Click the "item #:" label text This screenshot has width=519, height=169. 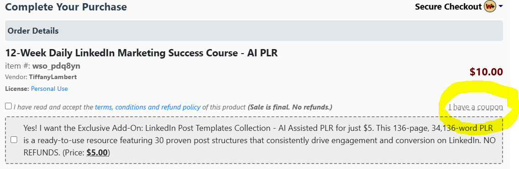(x=18, y=66)
